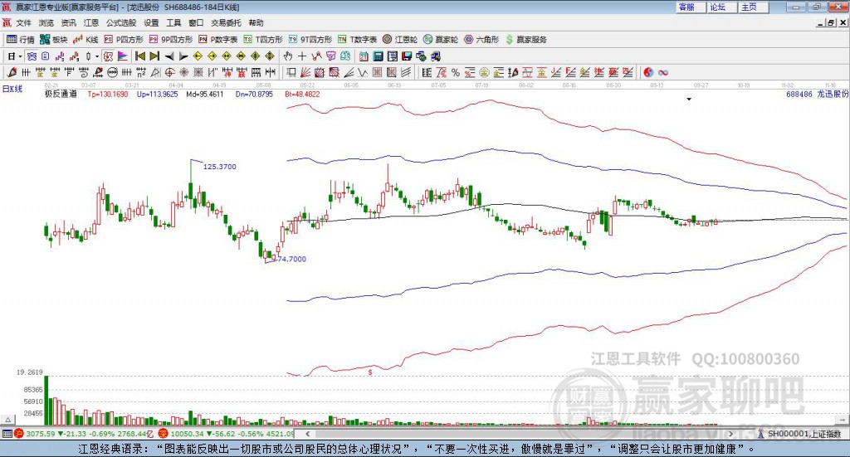Toggle the 权 adjustment icon
The width and height of the screenshot is (850, 457).
point(109,56)
